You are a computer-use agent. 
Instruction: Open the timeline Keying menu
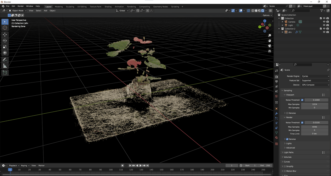click(25, 166)
